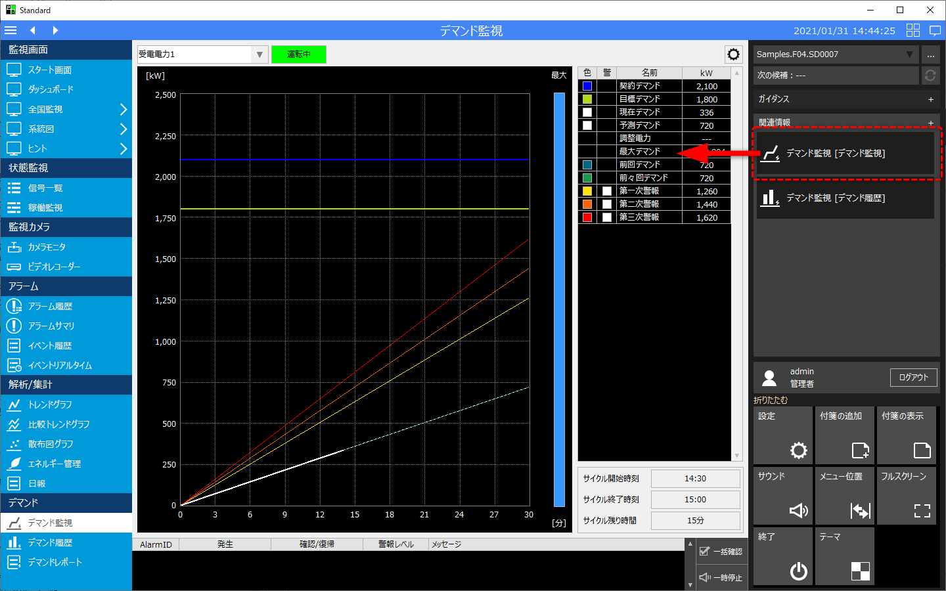
Task: Click the ログアウト button
Action: (913, 377)
